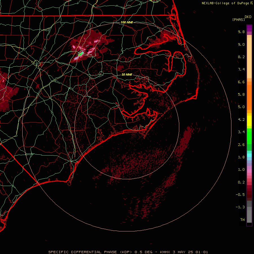254x254 pixels.
Task: Click the -1.3 legend value
Action: click(x=240, y=207)
